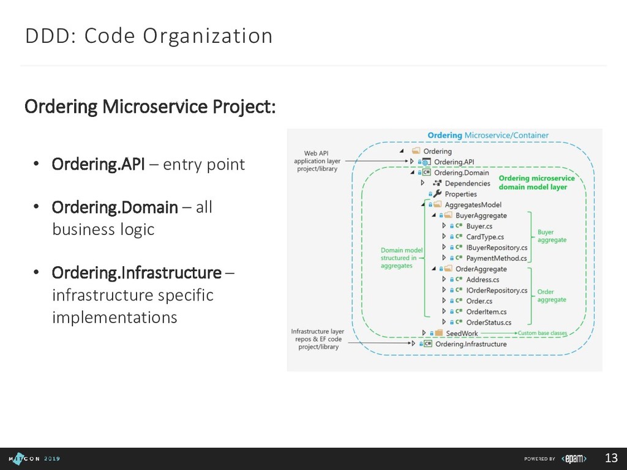Click the epam logo in footer
This screenshot has width=627, height=470.
pyautogui.click(x=574, y=458)
